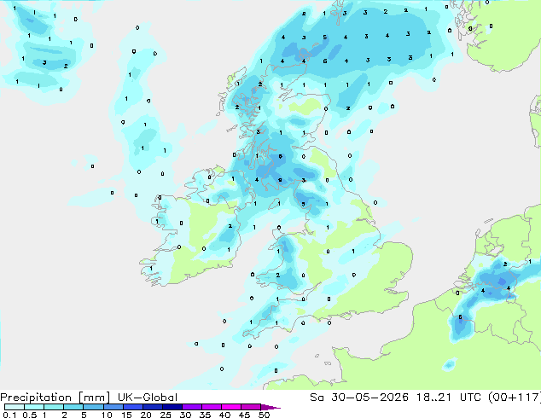Click the '35' legend scale label
This screenshot has width=541, height=418.
206,415
